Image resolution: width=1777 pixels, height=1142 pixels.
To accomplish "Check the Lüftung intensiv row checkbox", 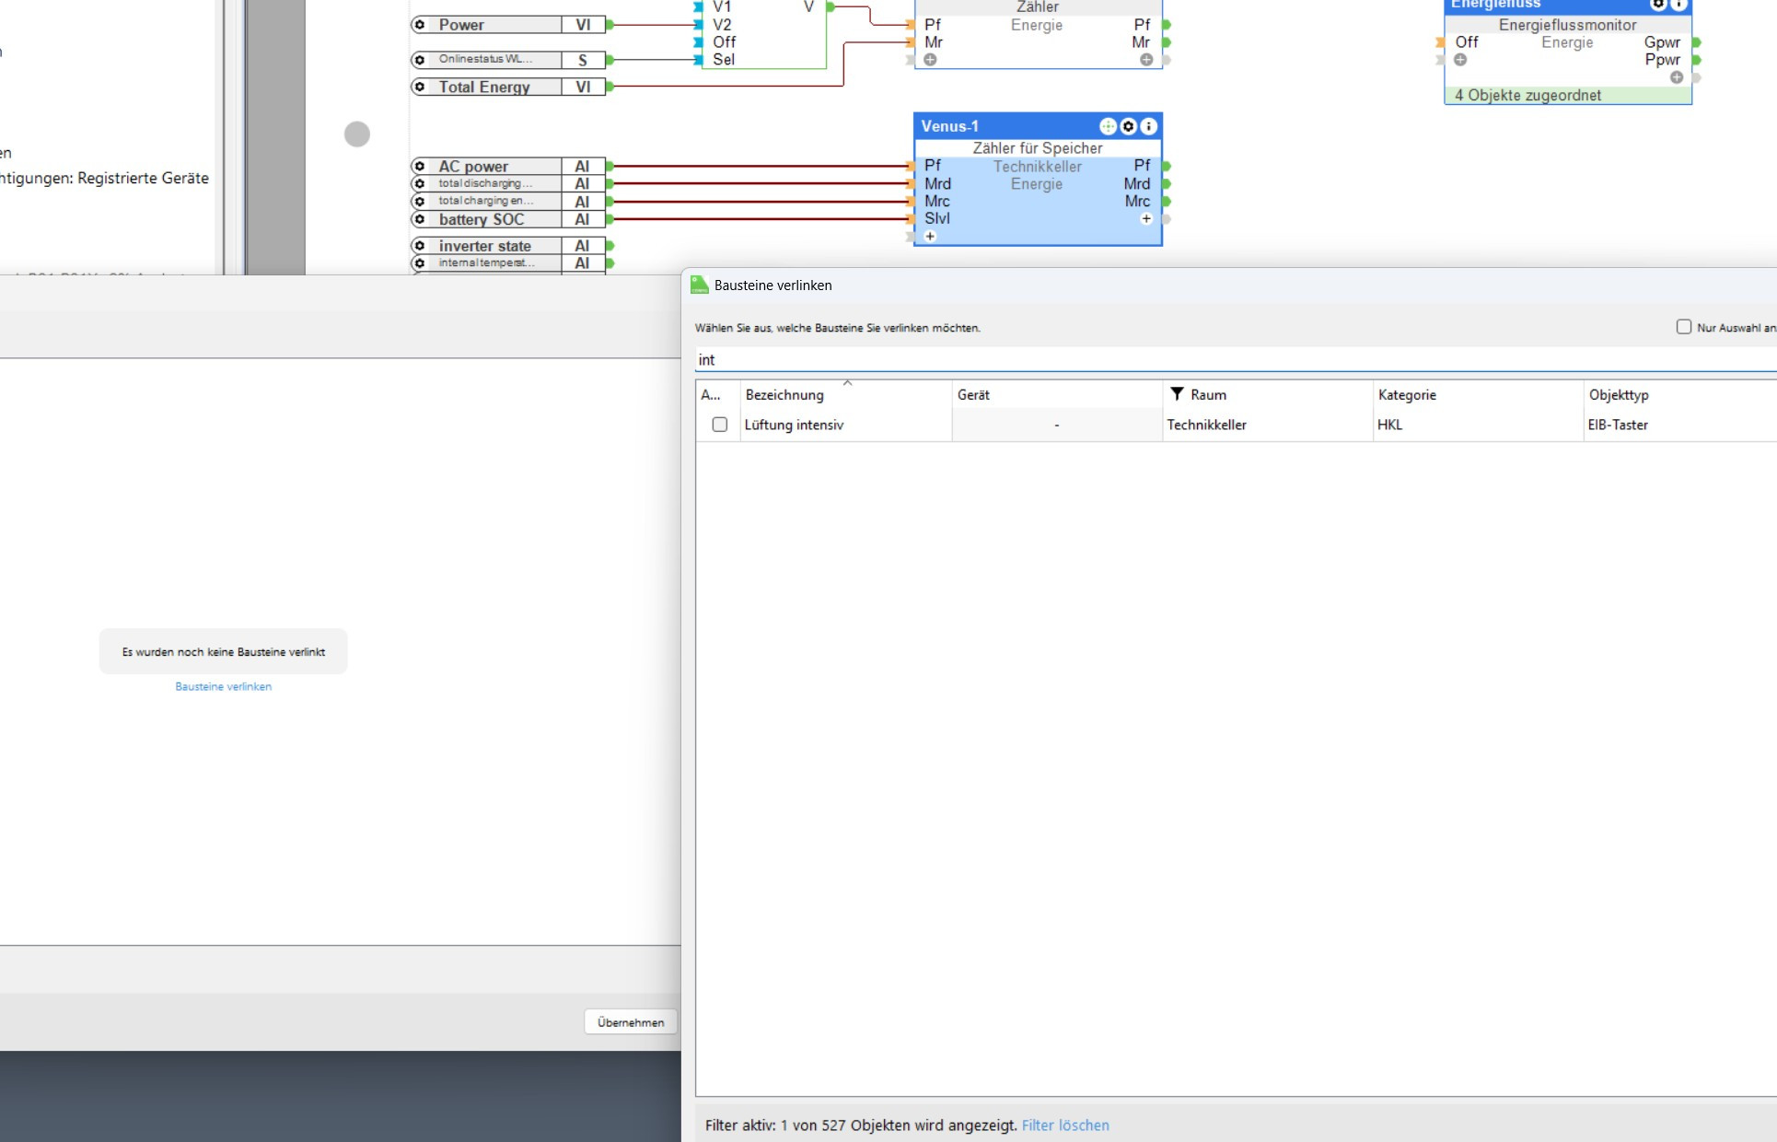I will click(720, 425).
